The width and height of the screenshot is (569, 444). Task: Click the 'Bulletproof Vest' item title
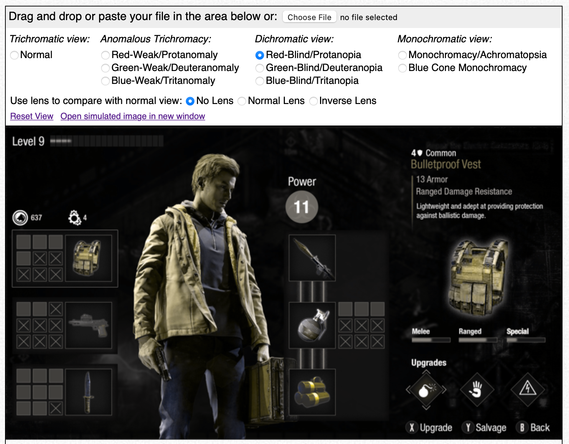click(446, 164)
